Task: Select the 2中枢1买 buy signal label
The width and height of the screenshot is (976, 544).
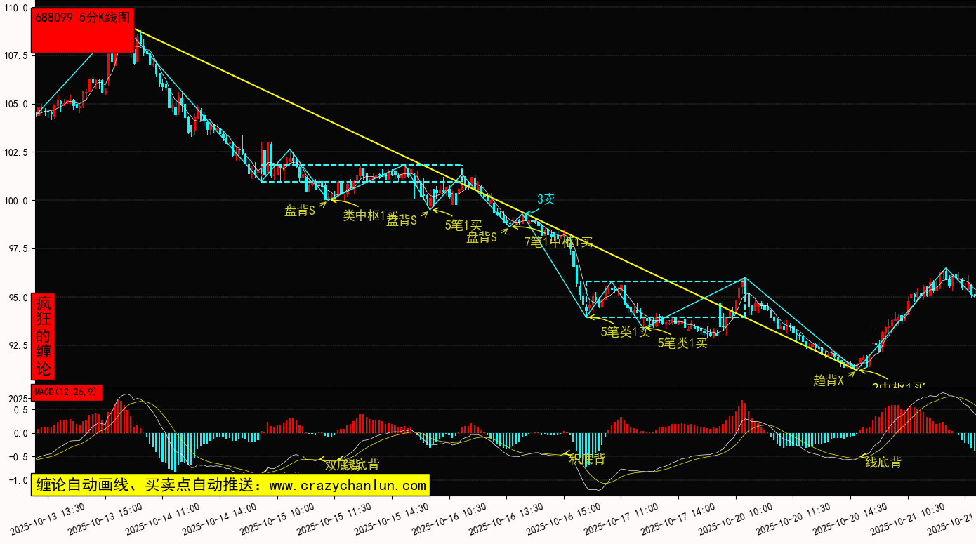Action: (x=899, y=386)
